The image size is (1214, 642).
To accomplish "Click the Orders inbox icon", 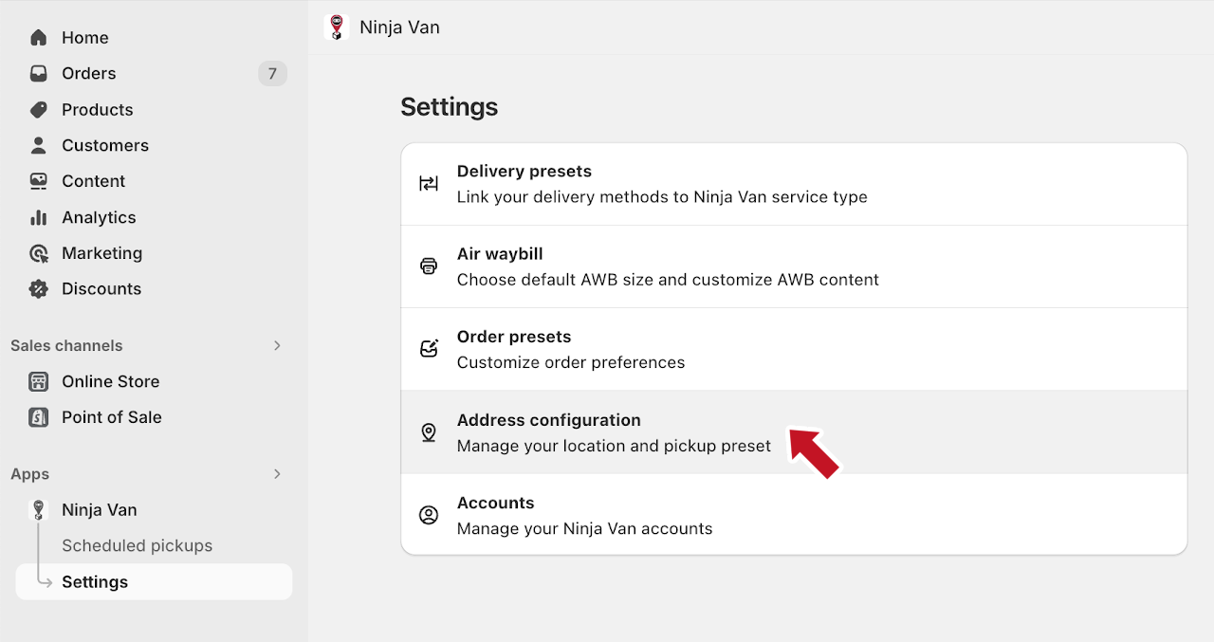I will pyautogui.click(x=38, y=74).
